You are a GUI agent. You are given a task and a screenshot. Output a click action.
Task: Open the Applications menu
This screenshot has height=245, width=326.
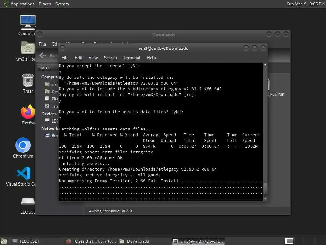click(23, 4)
